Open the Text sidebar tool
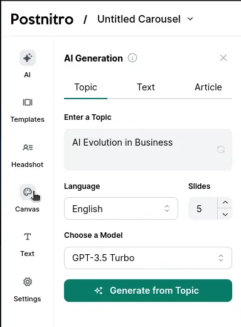Screen dimensions: 241x327 28,237
